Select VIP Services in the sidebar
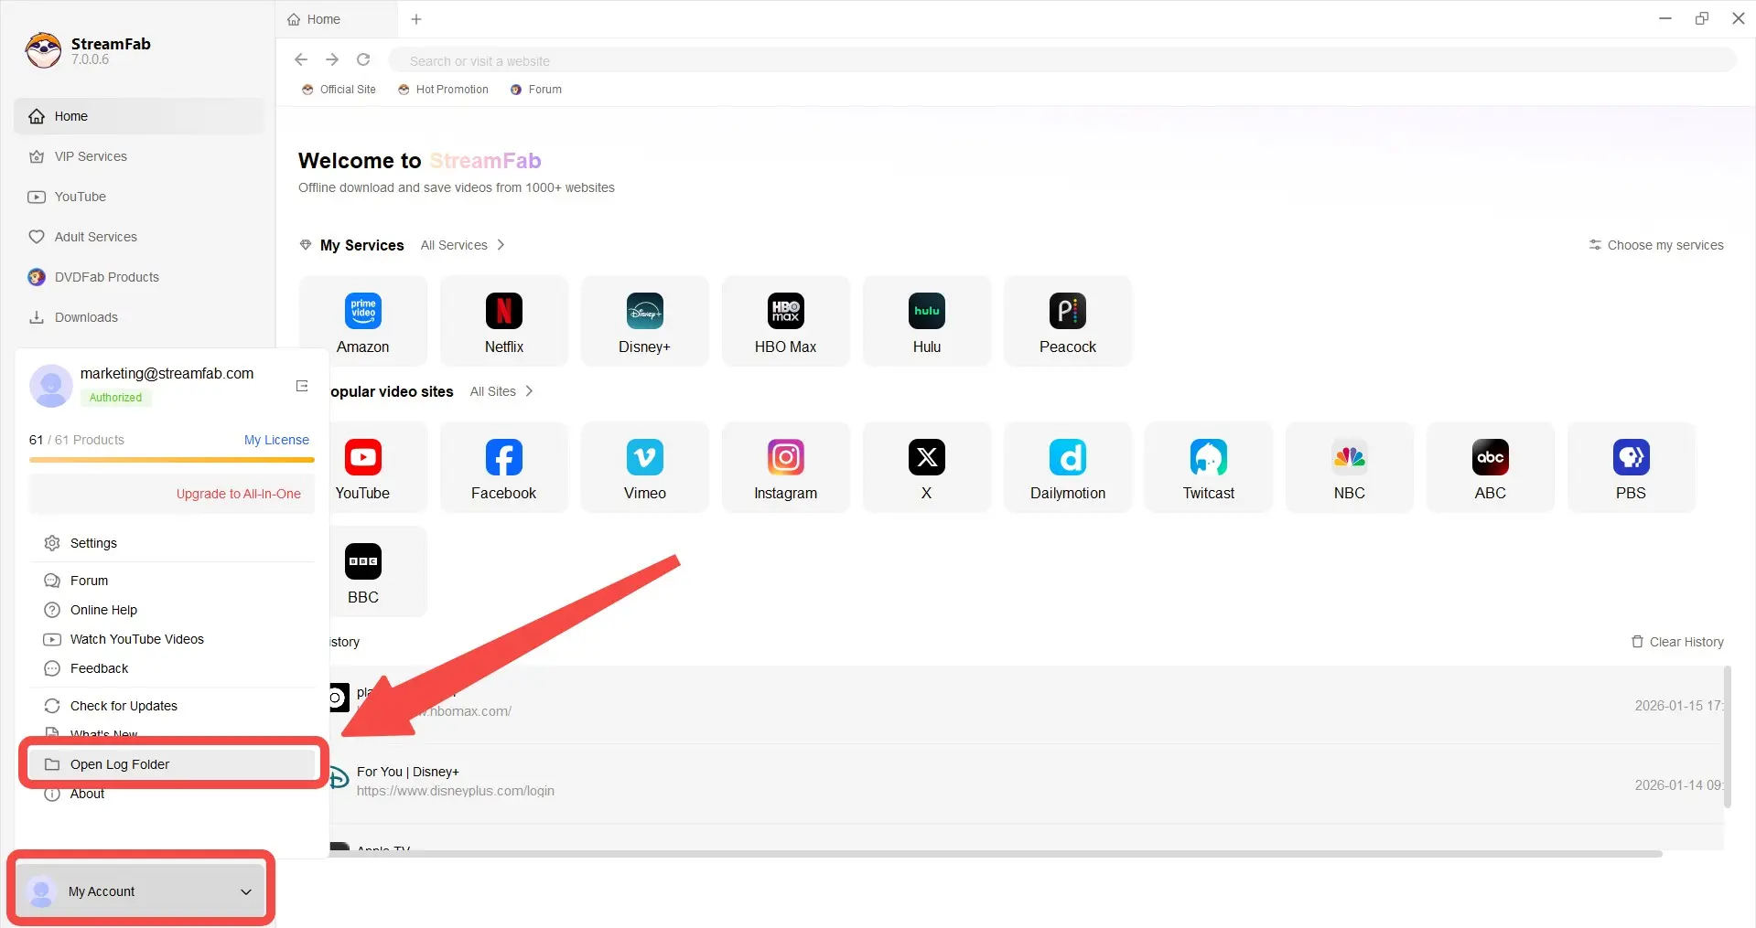1756x928 pixels. tap(139, 156)
